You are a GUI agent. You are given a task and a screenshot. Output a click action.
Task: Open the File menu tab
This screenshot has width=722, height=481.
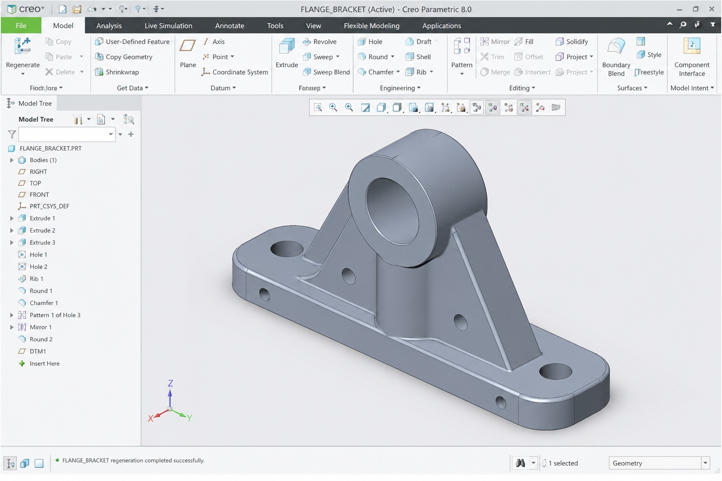(x=21, y=25)
